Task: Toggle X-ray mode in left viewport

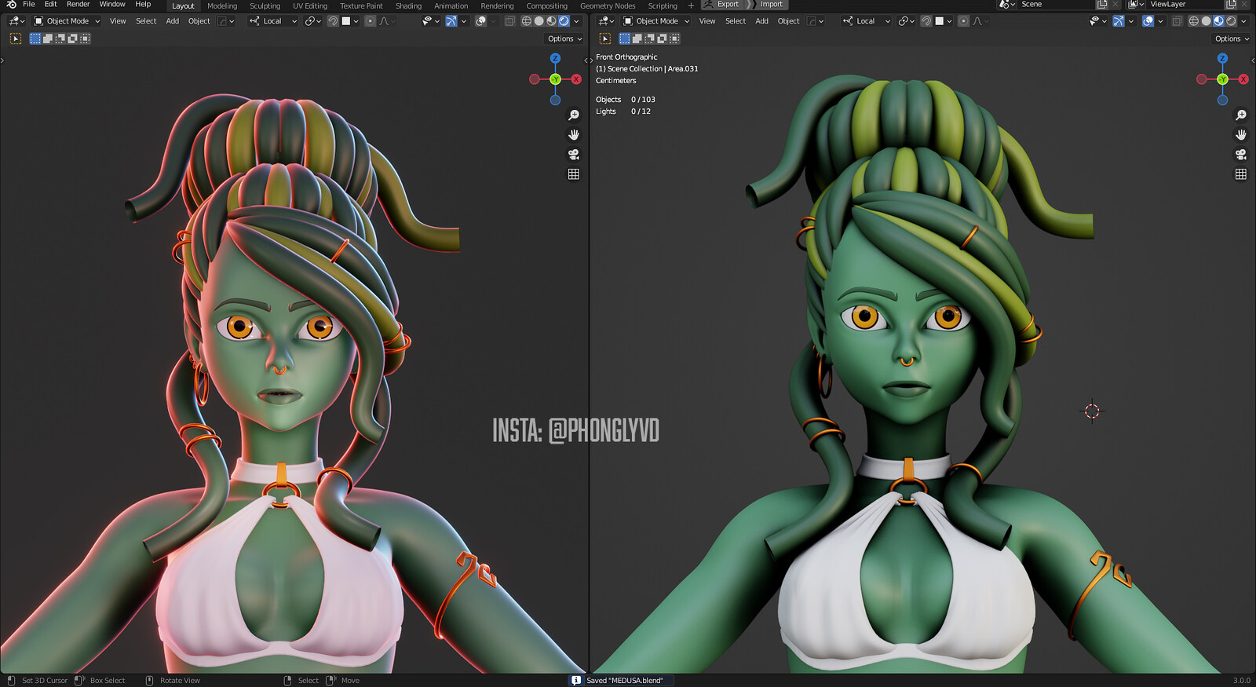Action: click(510, 21)
